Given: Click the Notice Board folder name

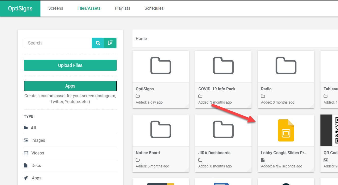Looking at the screenshot, I should 148,153.
